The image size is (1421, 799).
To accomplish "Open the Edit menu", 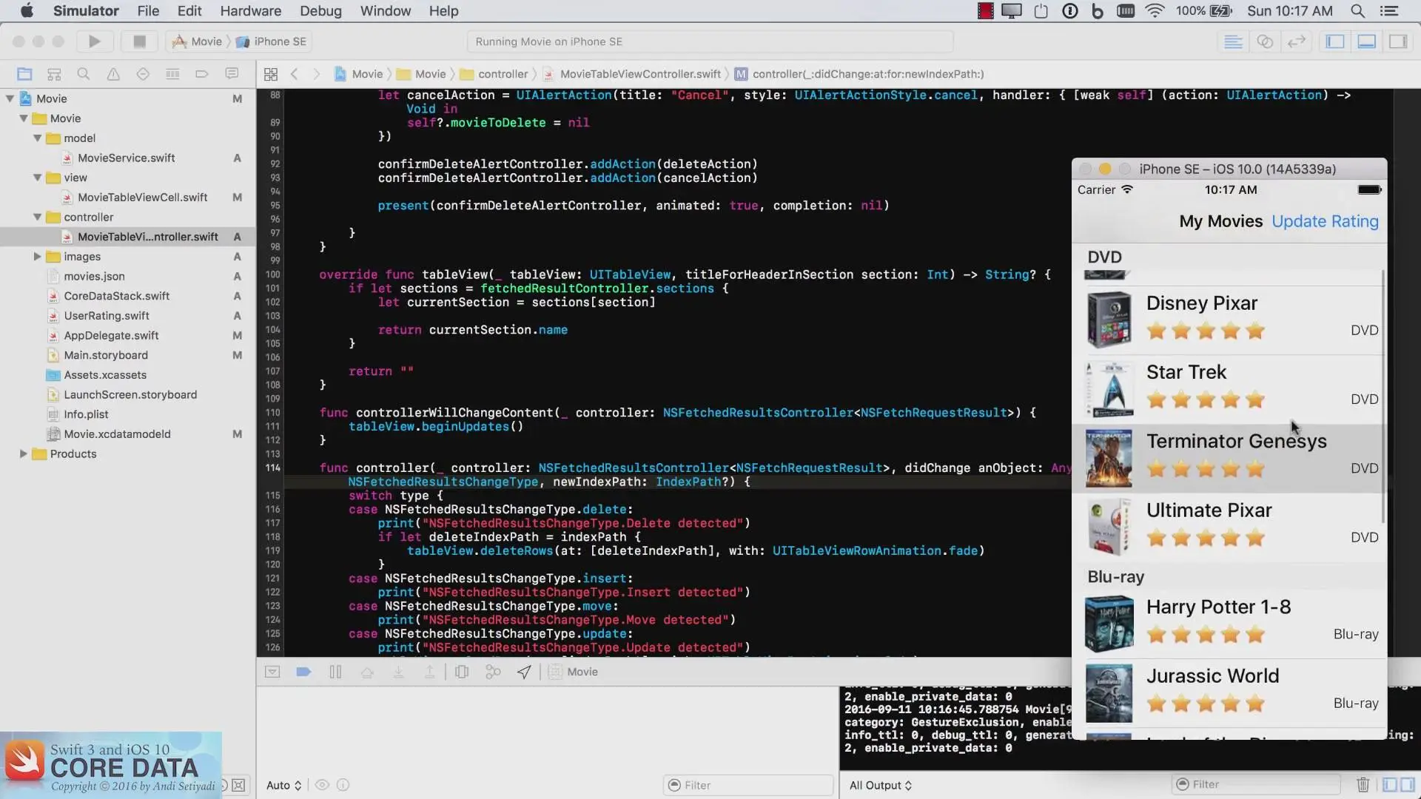I will [x=189, y=11].
